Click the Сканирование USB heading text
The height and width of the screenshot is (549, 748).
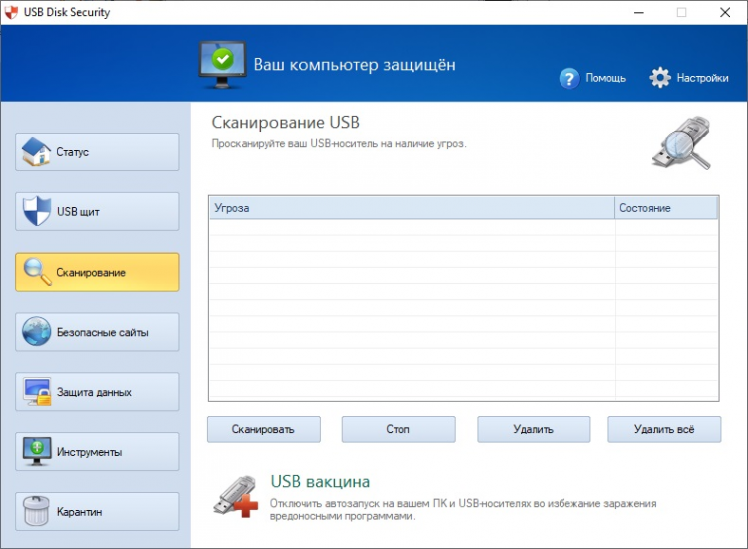286,122
